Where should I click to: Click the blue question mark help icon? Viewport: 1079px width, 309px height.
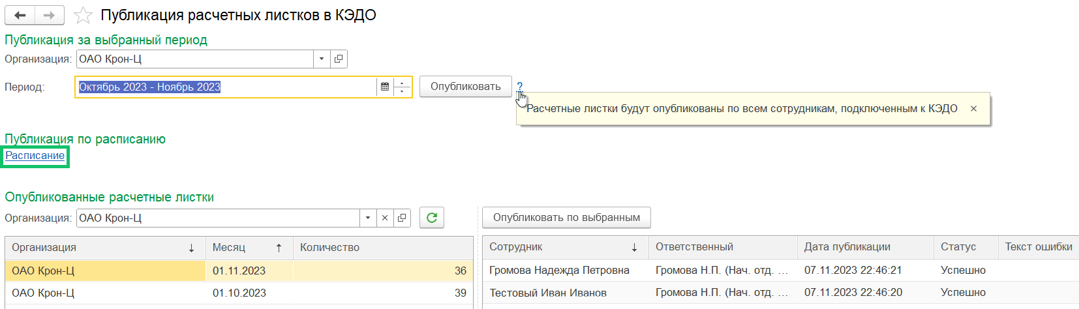click(x=520, y=86)
